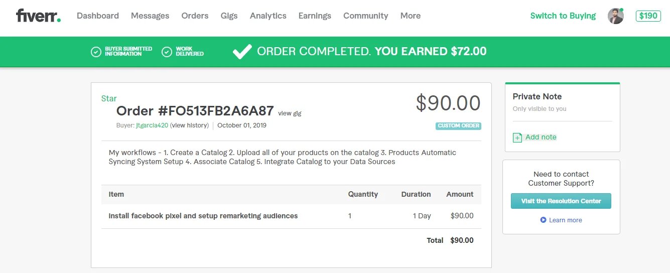
Task: Open buyer jtgarcia420 profile link
Action: pyautogui.click(x=152, y=125)
